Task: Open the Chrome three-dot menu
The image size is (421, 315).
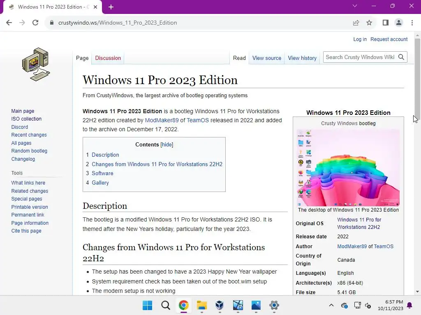Action: (412, 23)
